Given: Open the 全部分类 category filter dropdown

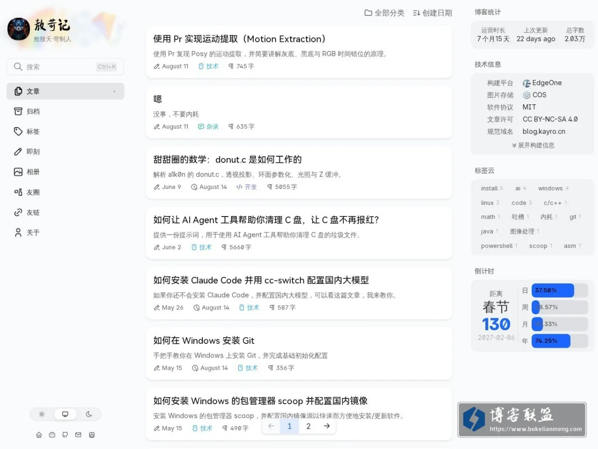Looking at the screenshot, I should point(384,13).
